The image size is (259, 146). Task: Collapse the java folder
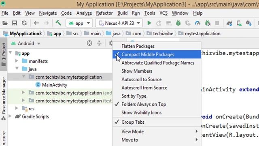coord(17,69)
